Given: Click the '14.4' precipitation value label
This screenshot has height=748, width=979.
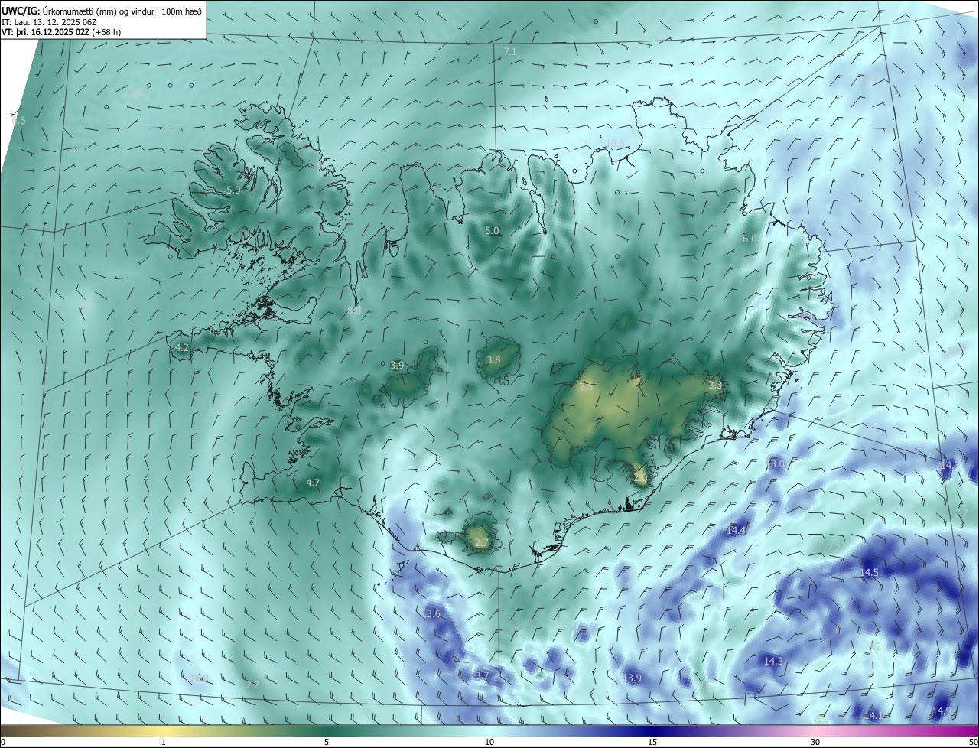Looking at the screenshot, I should pos(736,530).
